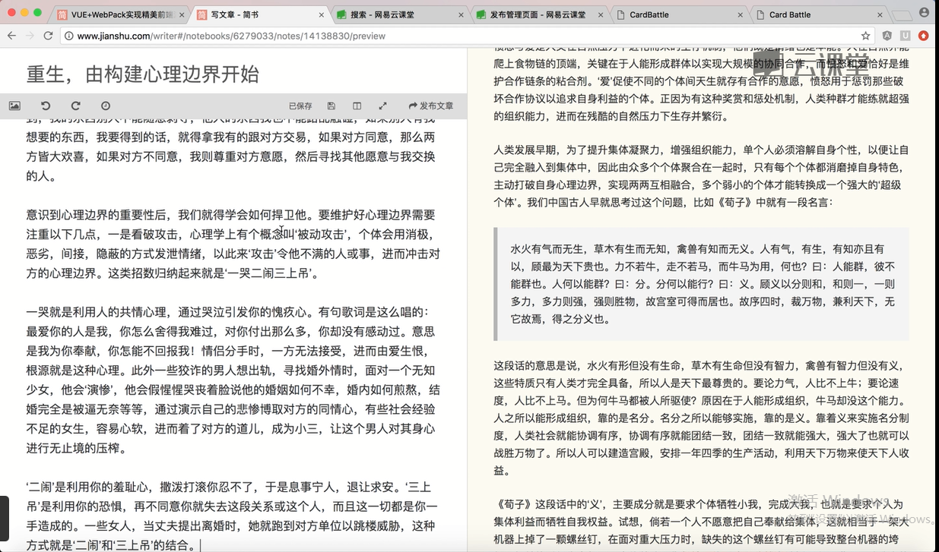Save the article with floppy disk icon
Viewport: 939px width, 552px height.
pos(331,106)
